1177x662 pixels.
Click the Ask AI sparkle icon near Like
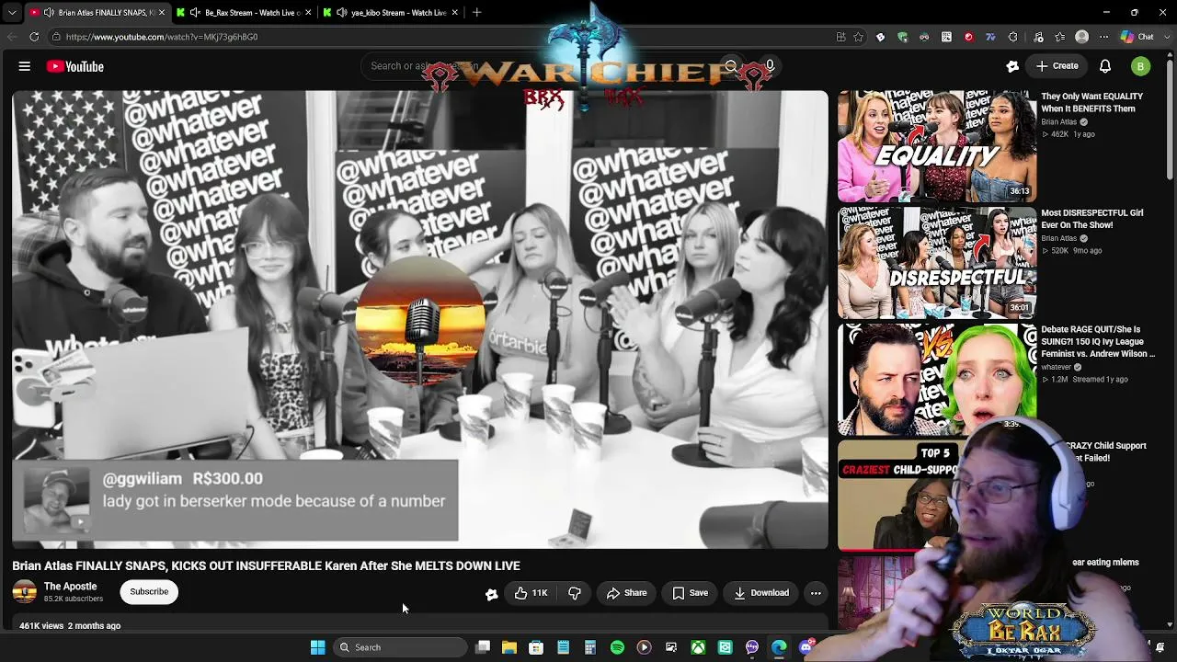[491, 594]
